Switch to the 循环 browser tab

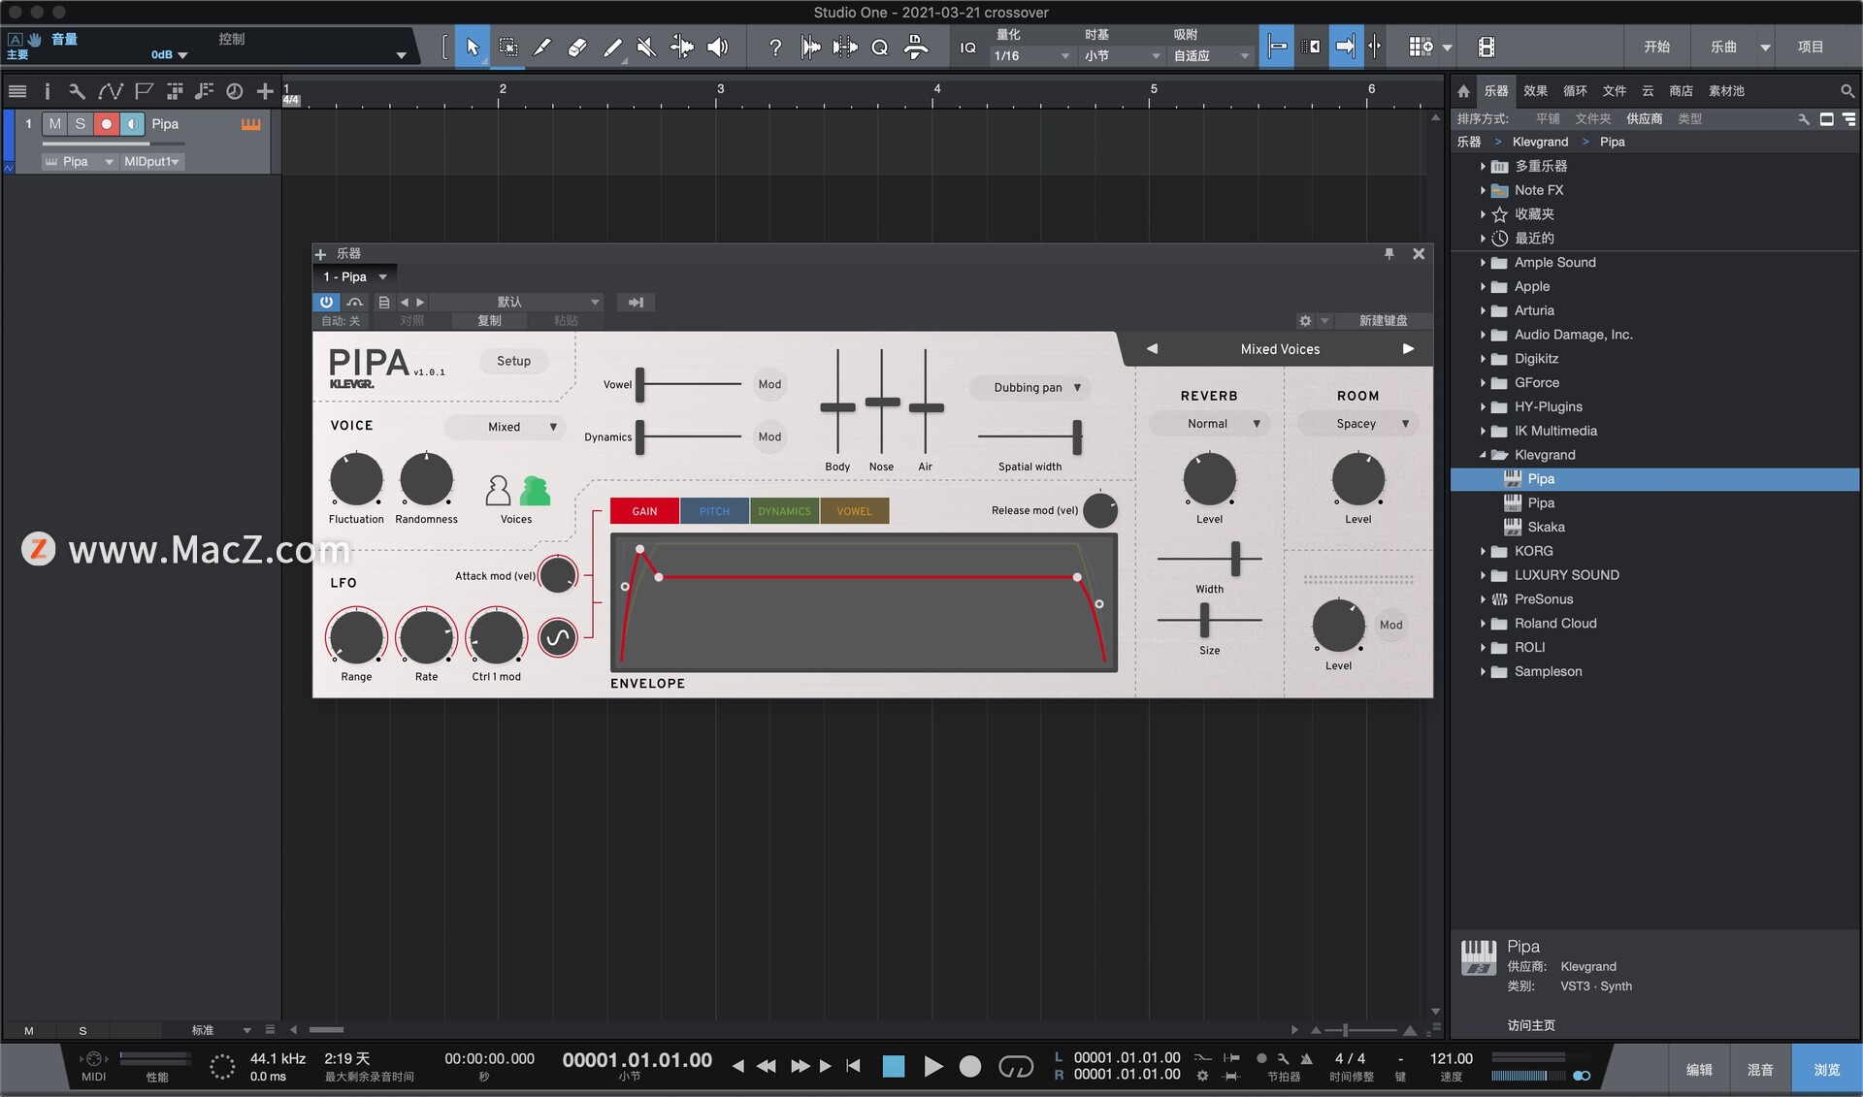[1575, 91]
